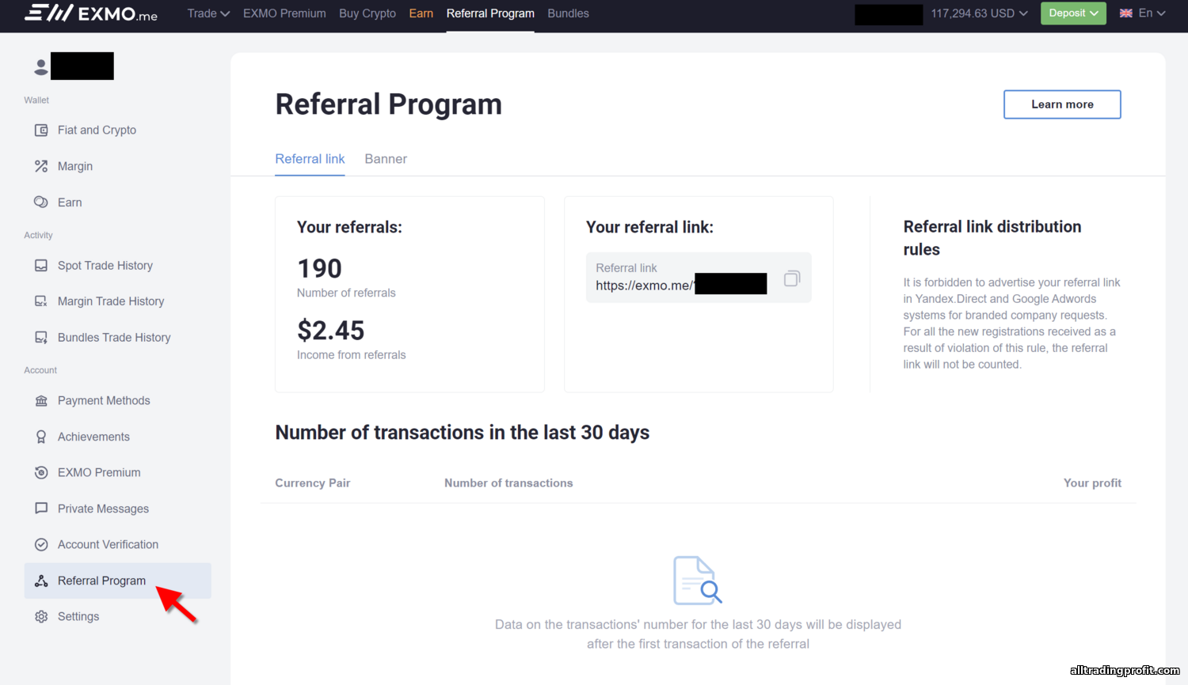Click the Fiat and Crypto wallet icon

point(41,131)
